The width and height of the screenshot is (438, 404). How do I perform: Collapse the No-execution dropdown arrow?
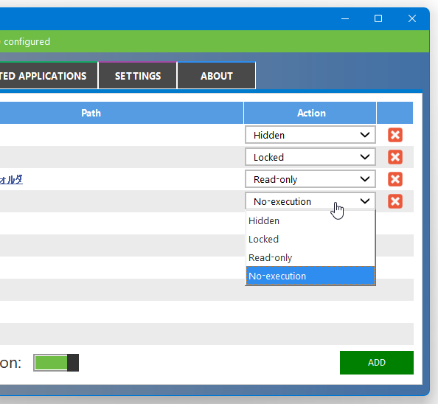point(365,201)
